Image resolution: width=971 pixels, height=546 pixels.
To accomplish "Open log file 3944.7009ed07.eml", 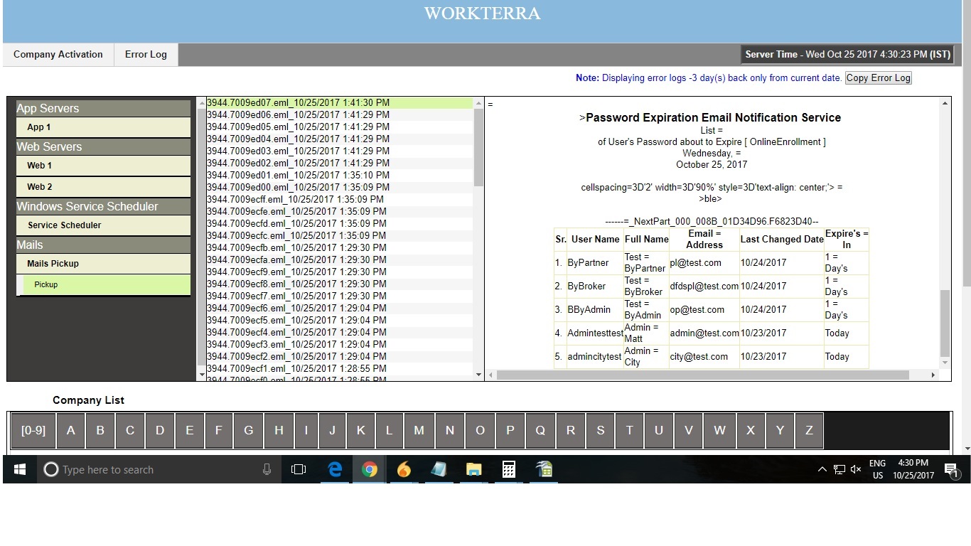I will (x=297, y=102).
